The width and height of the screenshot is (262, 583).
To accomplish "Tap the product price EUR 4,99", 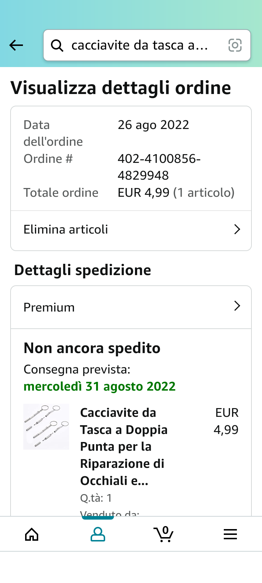I will 226,421.
